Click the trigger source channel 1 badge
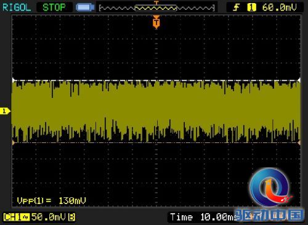 (251, 7)
